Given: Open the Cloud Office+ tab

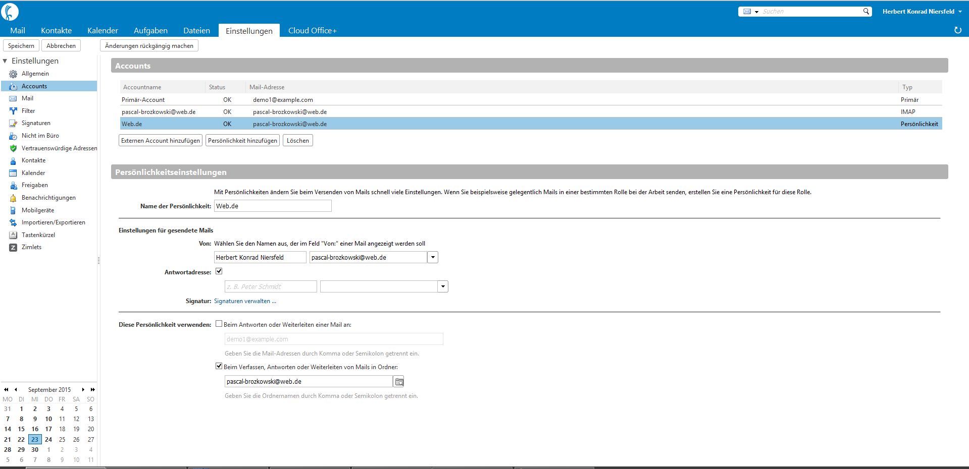Looking at the screenshot, I should [x=312, y=30].
